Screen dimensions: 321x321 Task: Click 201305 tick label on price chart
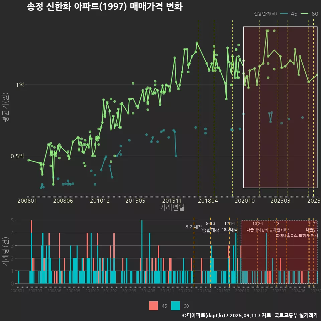(x=135, y=201)
